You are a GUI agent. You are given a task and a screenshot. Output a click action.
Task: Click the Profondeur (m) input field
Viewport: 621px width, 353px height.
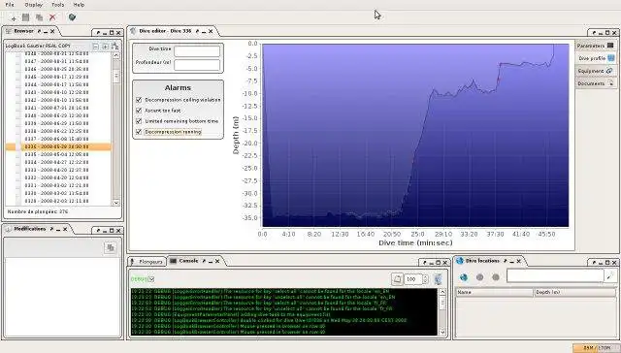coord(197,65)
